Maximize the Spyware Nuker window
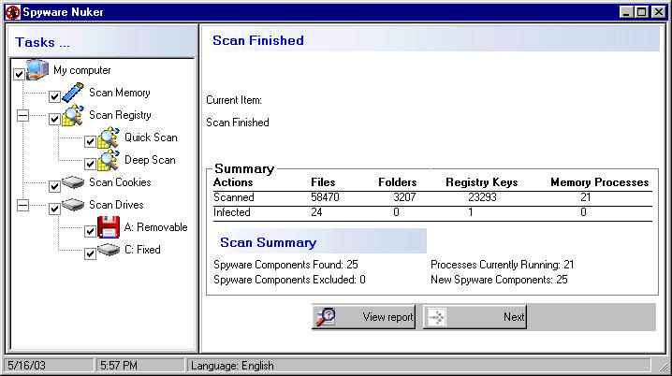Viewport: 672px width, 376px height. pyautogui.click(x=641, y=12)
